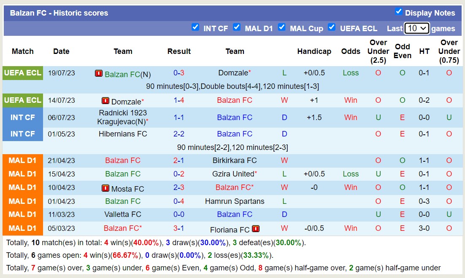
Task: Click the red card icon beside Mosta FC
Action: tap(105, 188)
